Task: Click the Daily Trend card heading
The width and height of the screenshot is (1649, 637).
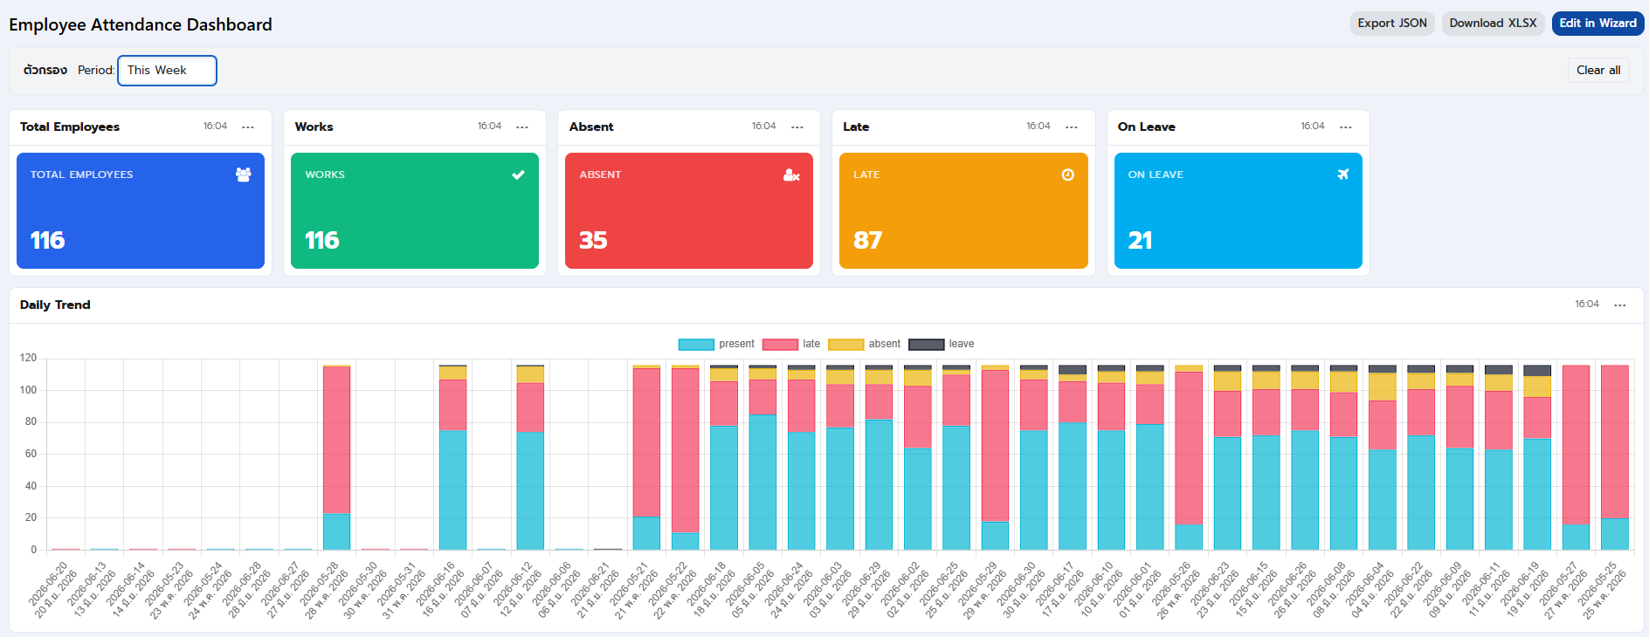Action: pyautogui.click(x=55, y=305)
